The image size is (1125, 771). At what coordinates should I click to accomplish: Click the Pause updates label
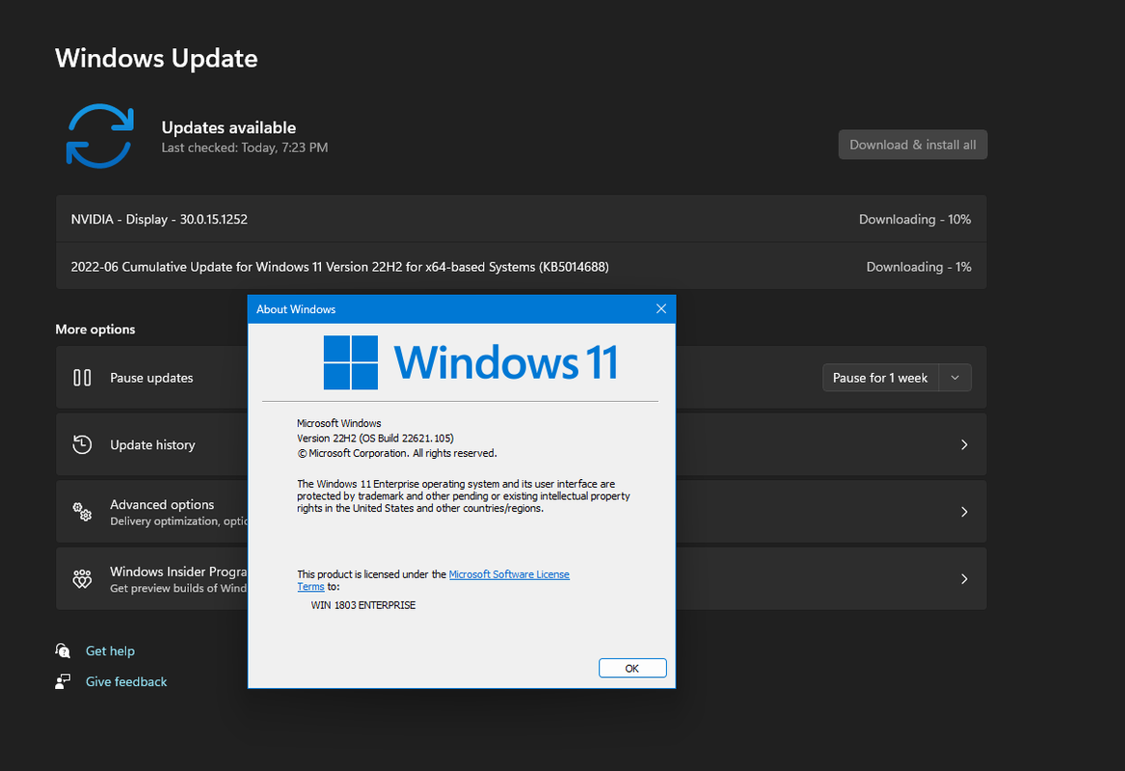coord(151,378)
